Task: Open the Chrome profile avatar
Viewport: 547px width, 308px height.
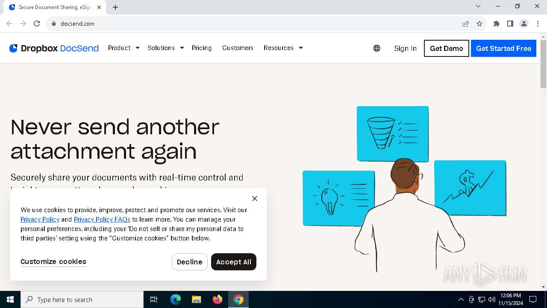Action: pyautogui.click(x=524, y=24)
